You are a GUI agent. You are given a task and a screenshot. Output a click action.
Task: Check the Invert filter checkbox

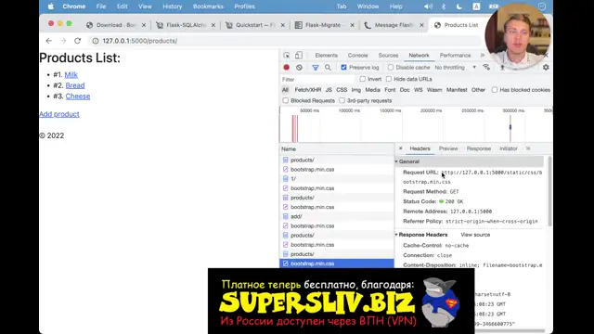click(363, 79)
